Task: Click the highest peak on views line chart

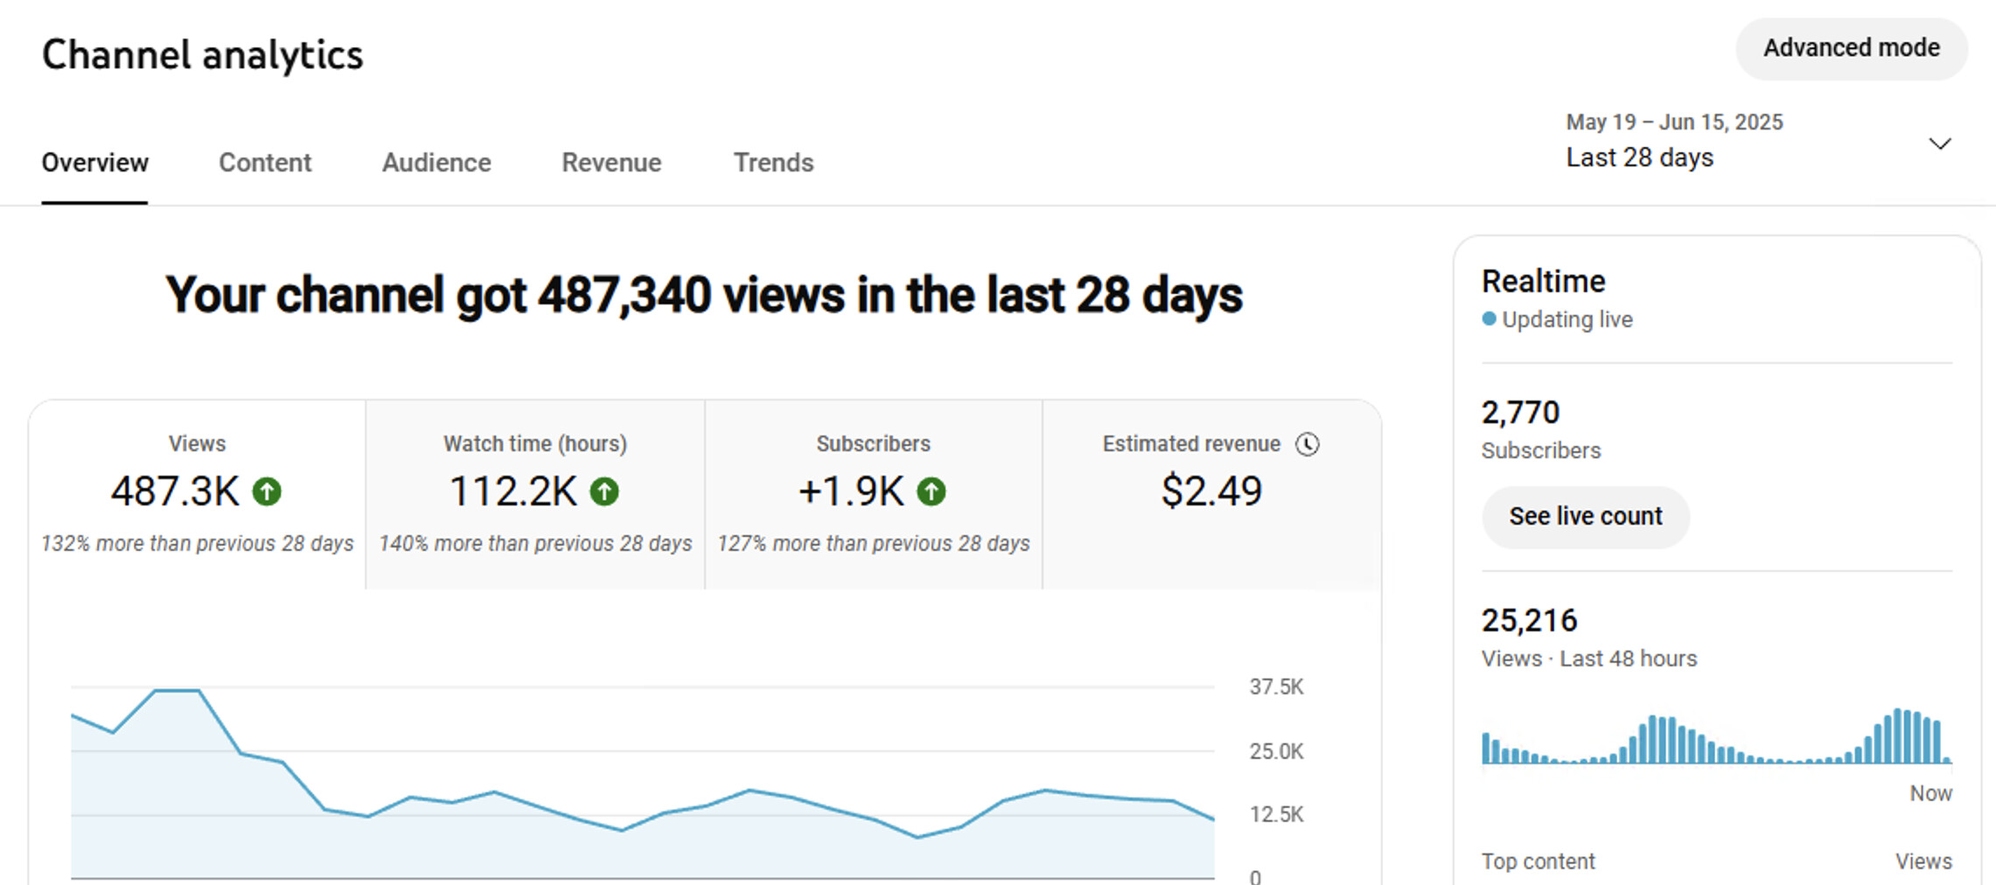Action: pyautogui.click(x=178, y=691)
